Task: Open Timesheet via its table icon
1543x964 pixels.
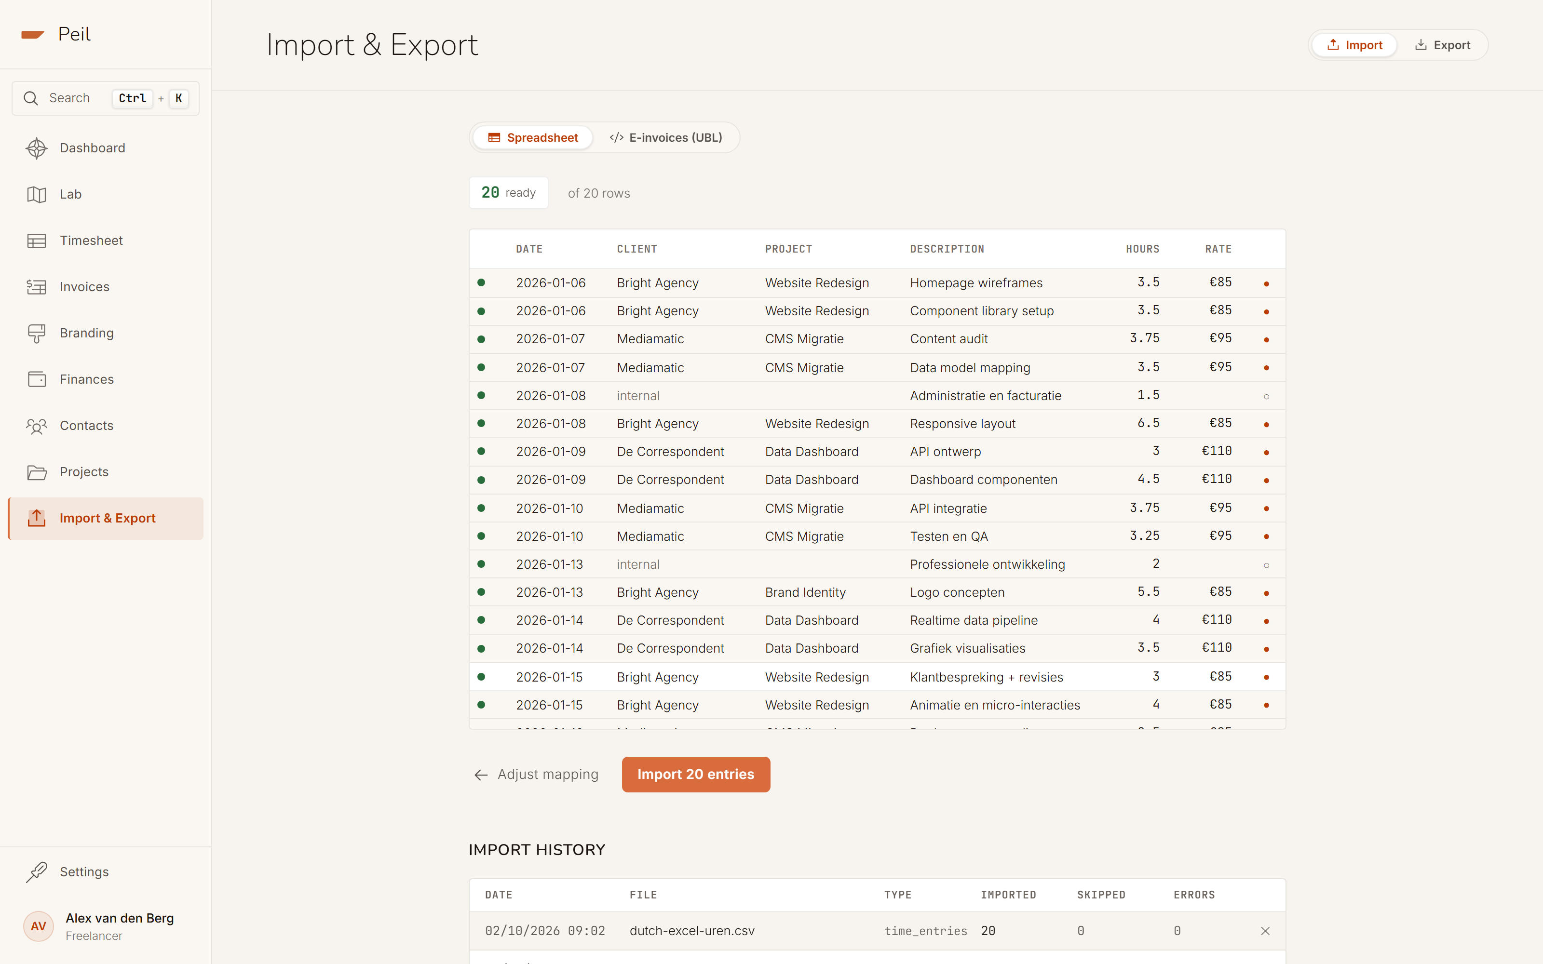Action: click(x=36, y=241)
